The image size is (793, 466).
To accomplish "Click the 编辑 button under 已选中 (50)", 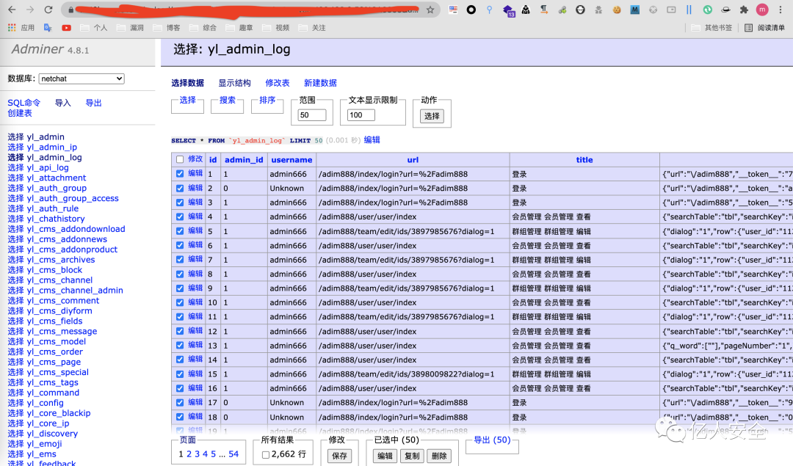I will tap(385, 456).
